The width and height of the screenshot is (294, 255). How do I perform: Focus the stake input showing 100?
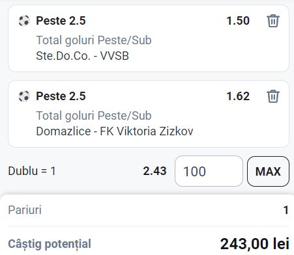pyautogui.click(x=209, y=171)
